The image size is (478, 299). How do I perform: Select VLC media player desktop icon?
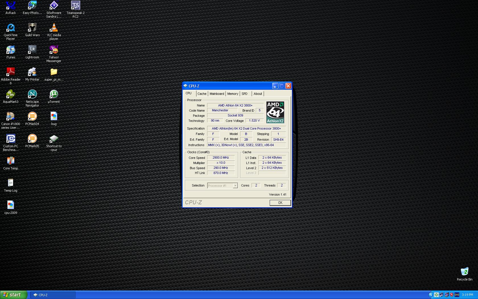(x=54, y=32)
